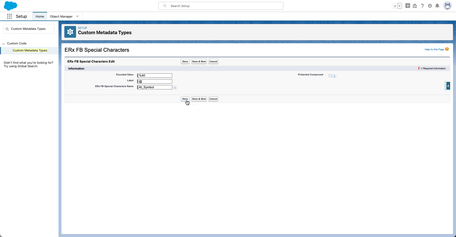Expand the Object Manager tab dropdown

coord(78,16)
